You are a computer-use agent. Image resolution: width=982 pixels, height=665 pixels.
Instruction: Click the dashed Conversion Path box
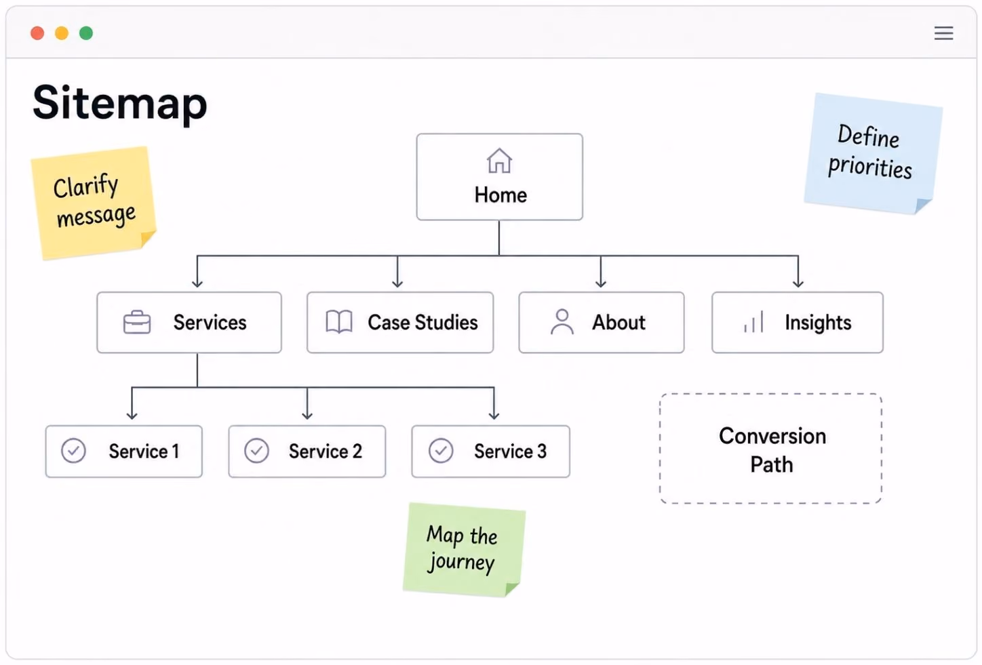click(x=771, y=449)
